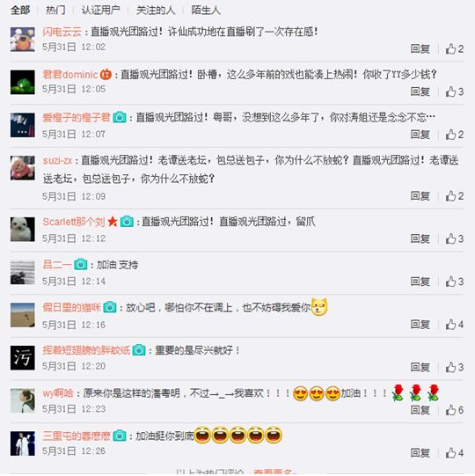Like the 三里屯的蘑麽麽 comment
The height and width of the screenshot is (476, 475).
(455, 452)
